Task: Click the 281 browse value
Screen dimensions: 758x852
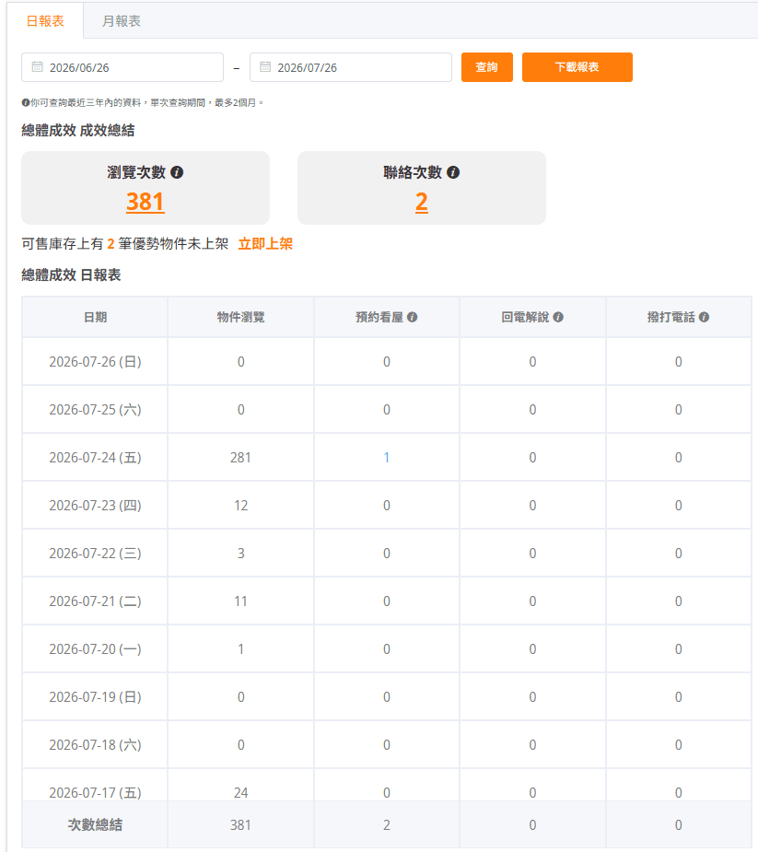Action: 240,458
